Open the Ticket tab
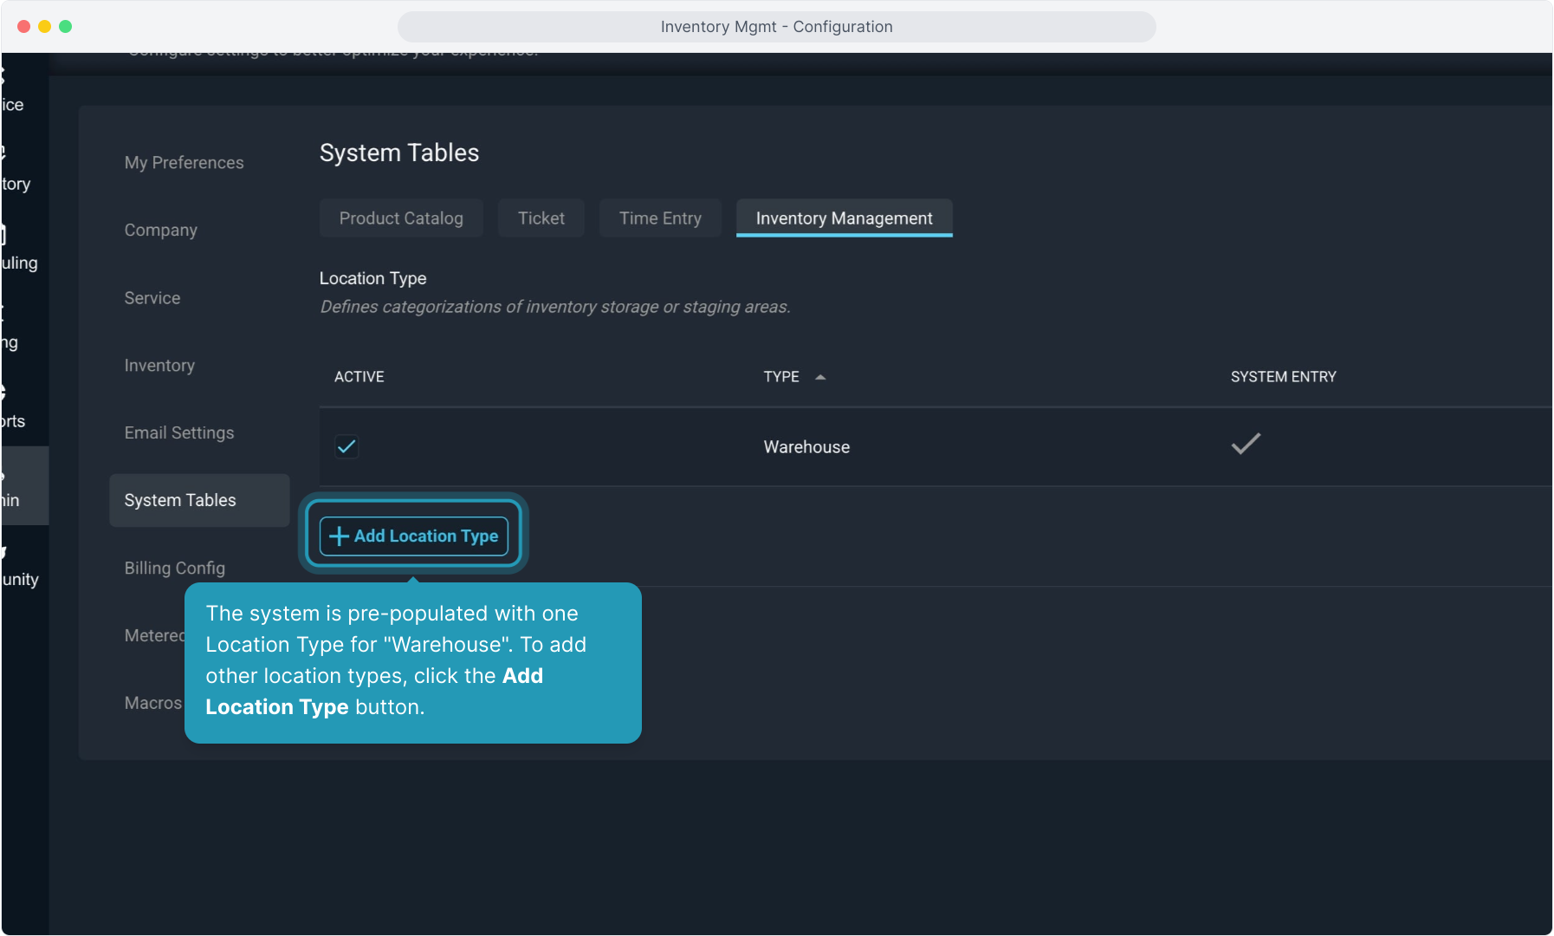Image resolution: width=1554 pixels, height=936 pixels. 541,218
